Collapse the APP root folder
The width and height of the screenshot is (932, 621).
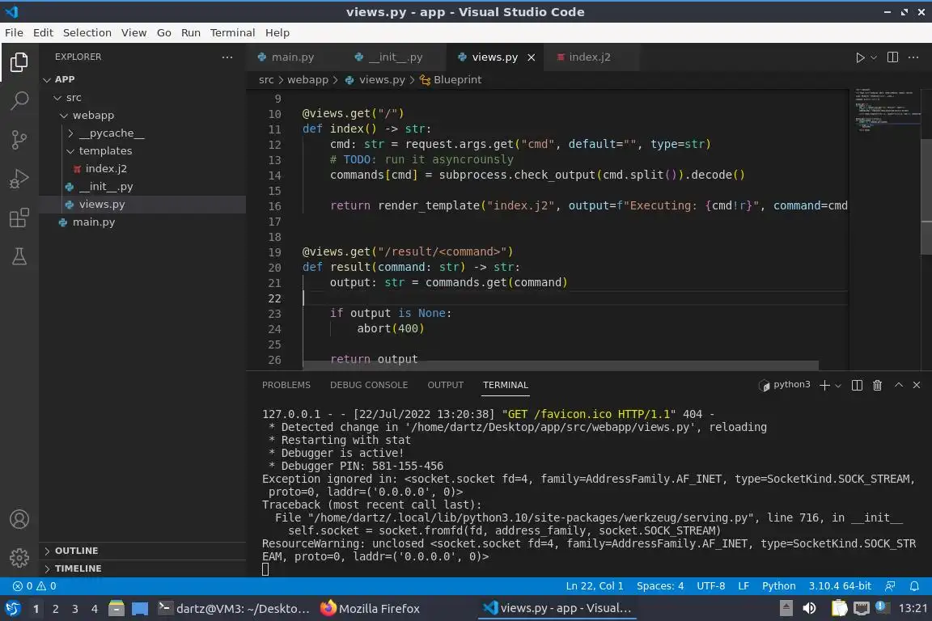(x=142, y=79)
